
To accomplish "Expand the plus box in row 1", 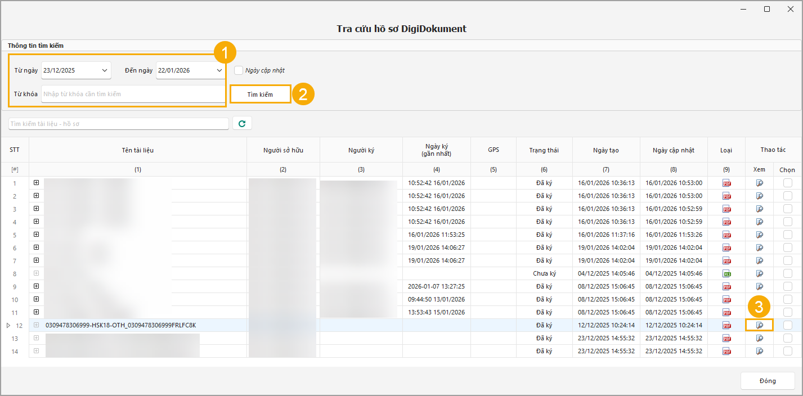I will pyautogui.click(x=36, y=183).
